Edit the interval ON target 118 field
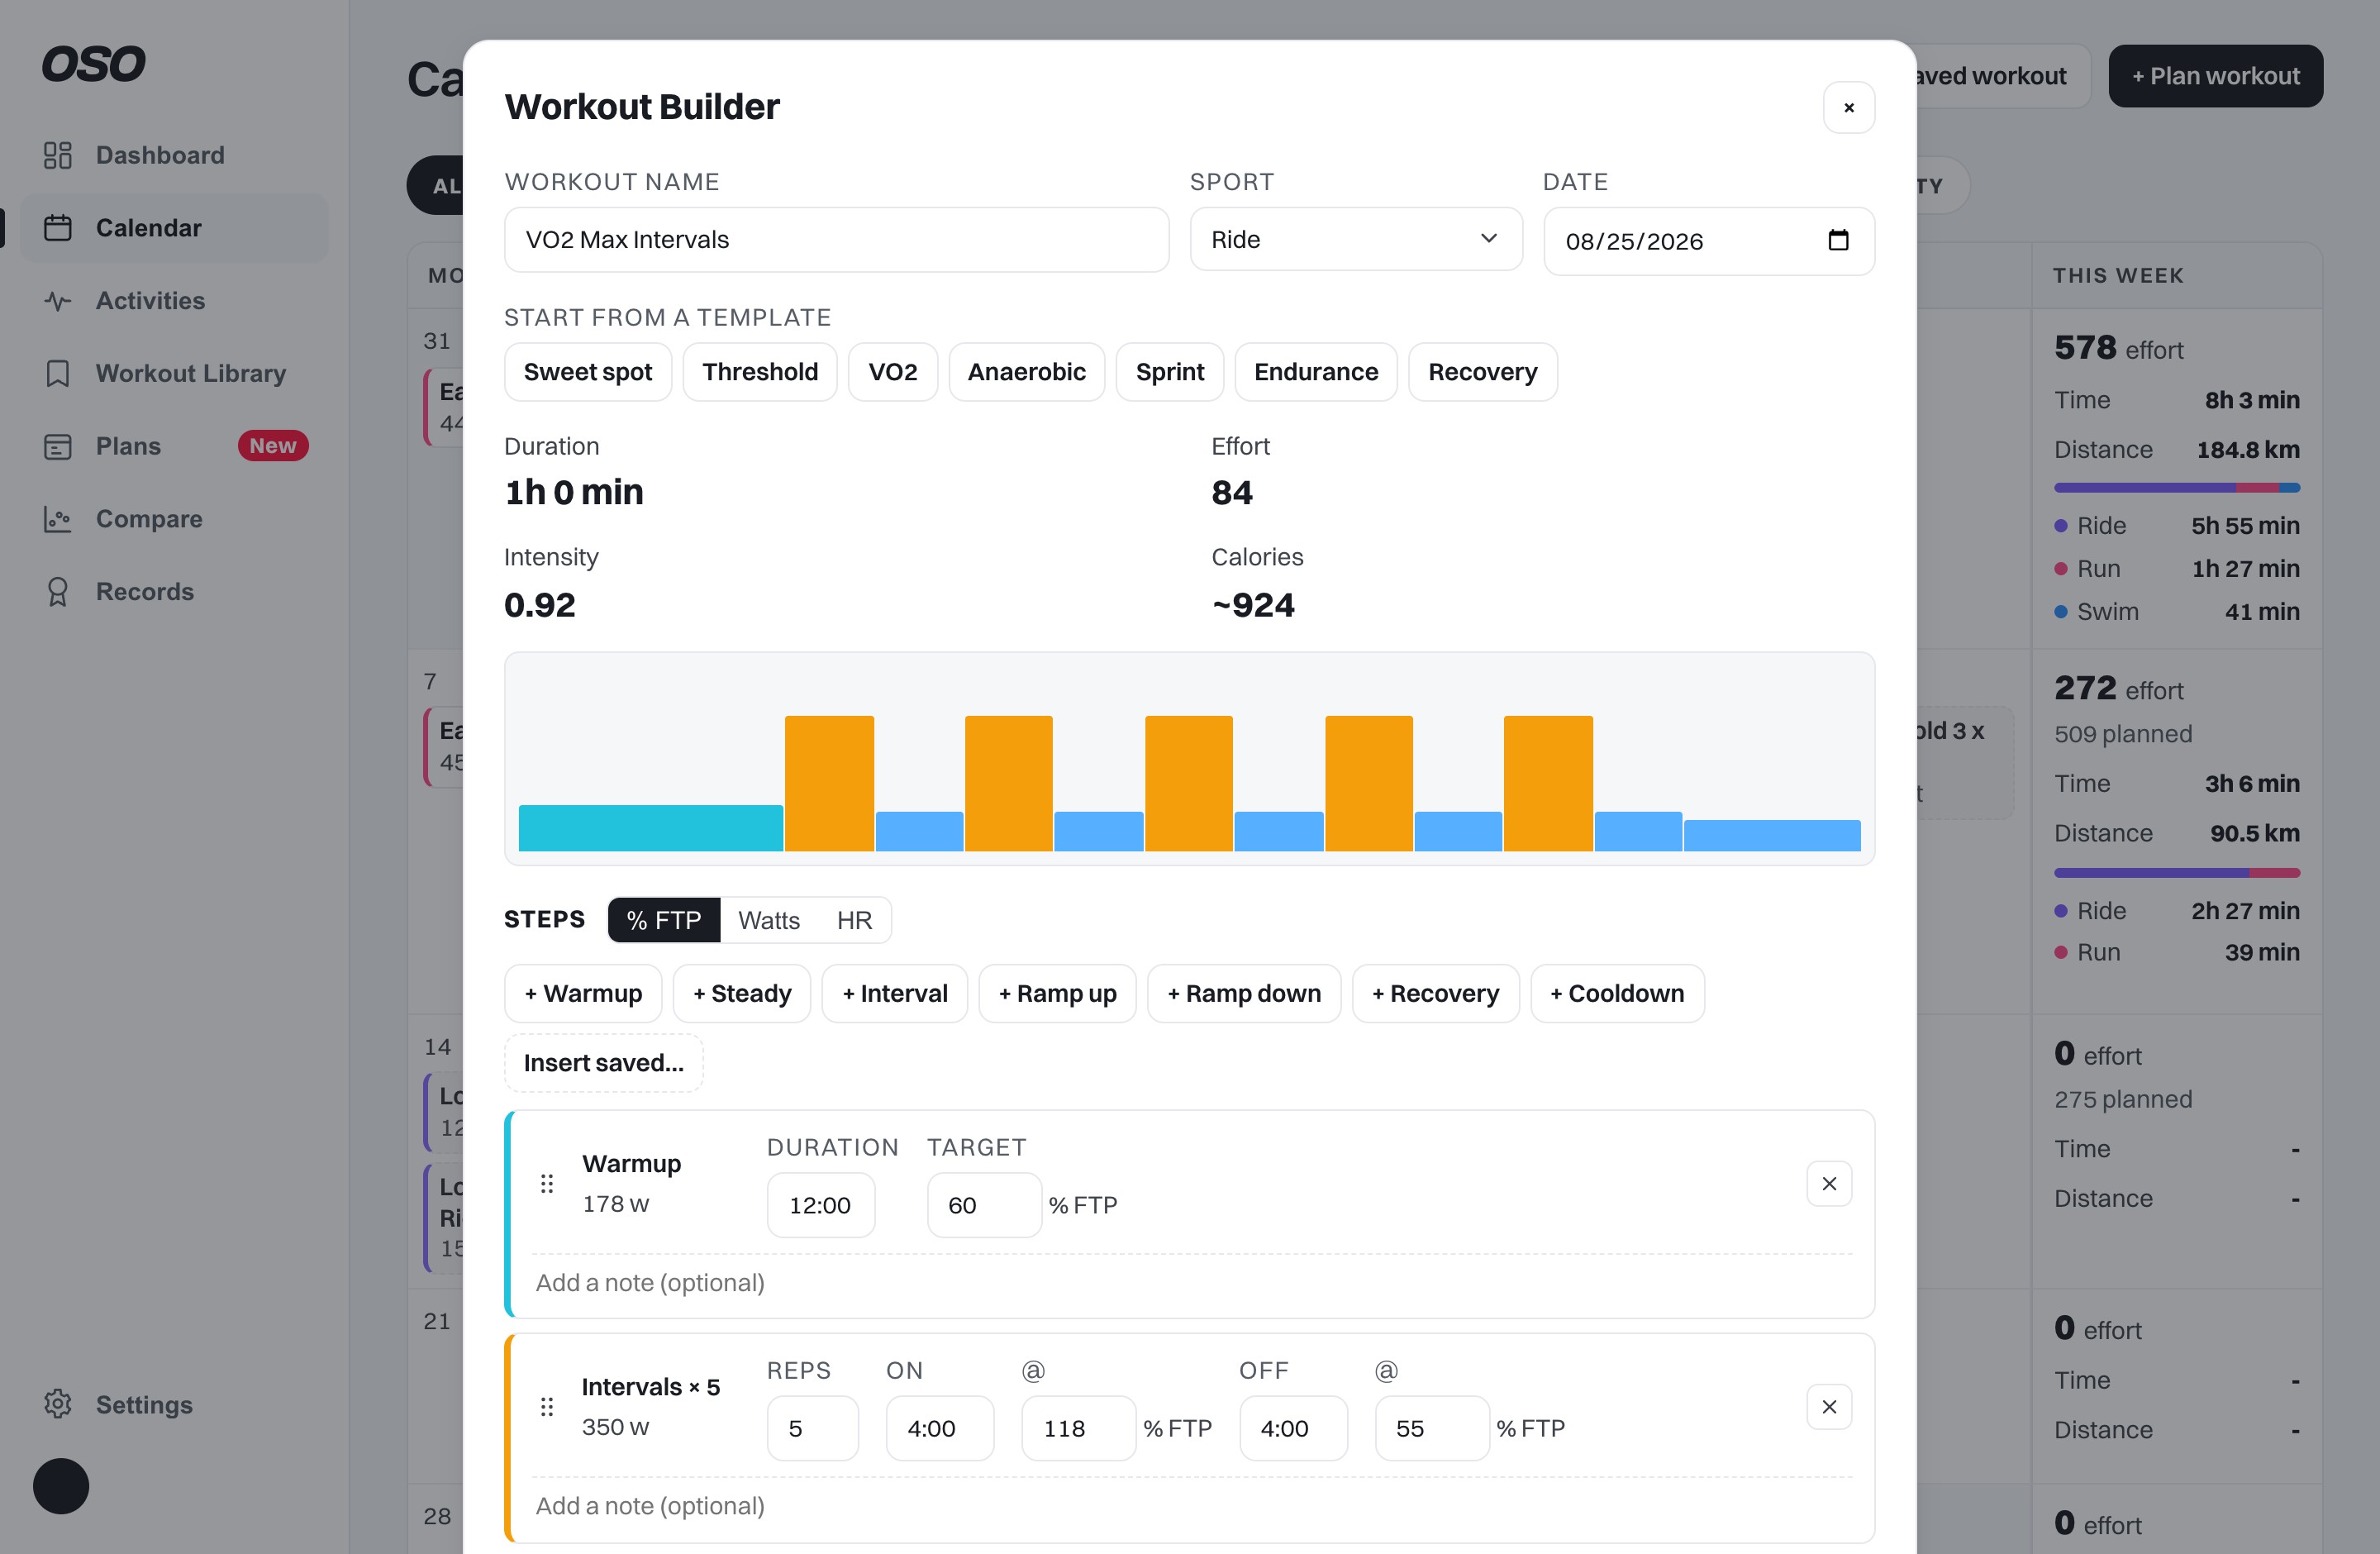 (x=1078, y=1428)
